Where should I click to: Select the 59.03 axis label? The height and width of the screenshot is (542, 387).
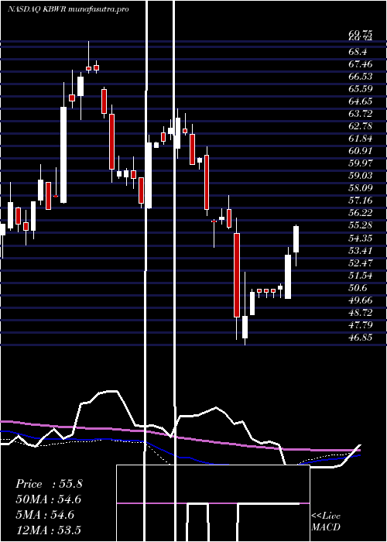pos(361,176)
